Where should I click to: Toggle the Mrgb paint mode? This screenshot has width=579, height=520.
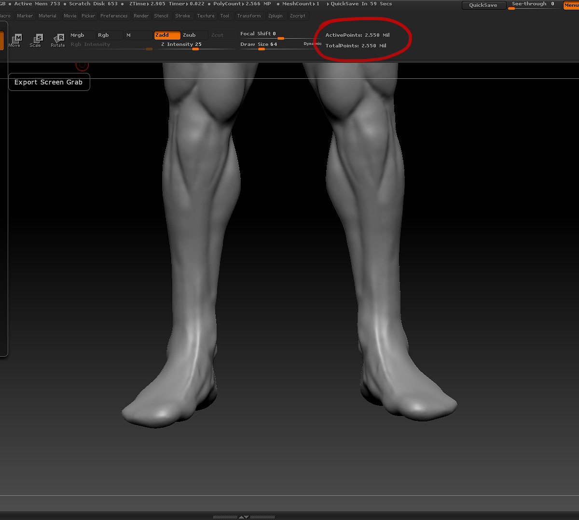(x=82, y=35)
